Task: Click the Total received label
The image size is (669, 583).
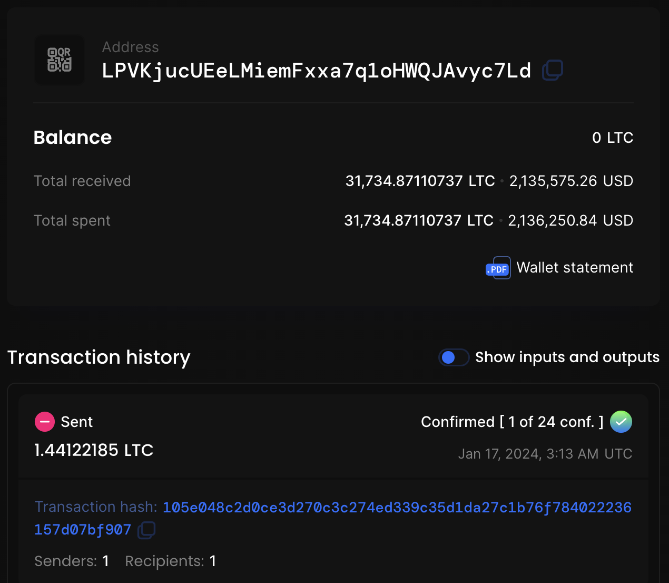Action: tap(82, 181)
